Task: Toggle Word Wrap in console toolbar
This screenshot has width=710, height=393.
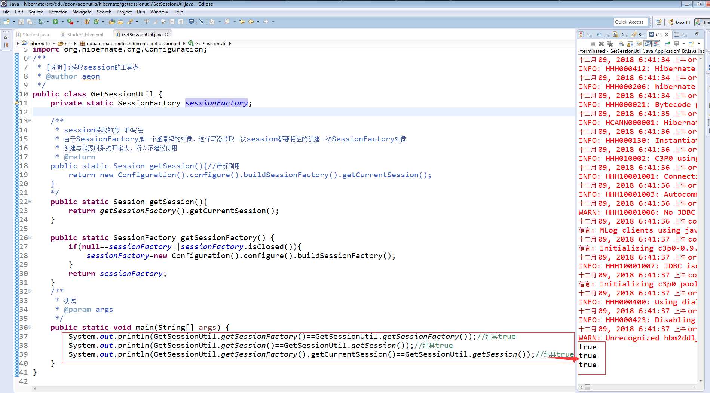Action: coord(639,44)
